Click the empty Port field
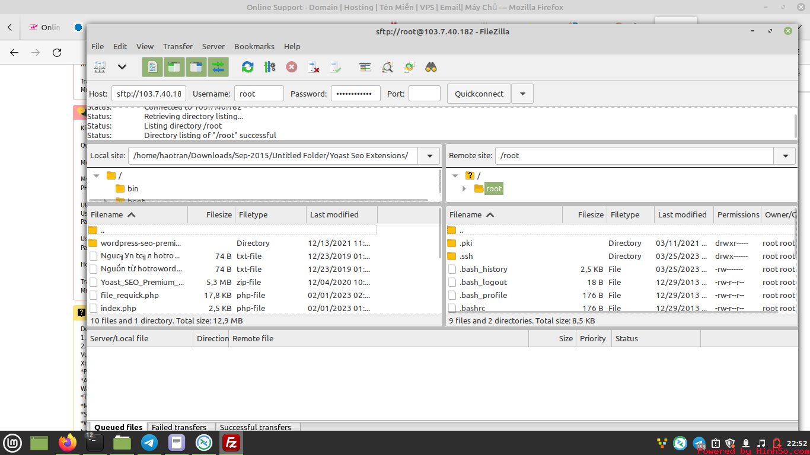The height and width of the screenshot is (455, 810). (425, 94)
